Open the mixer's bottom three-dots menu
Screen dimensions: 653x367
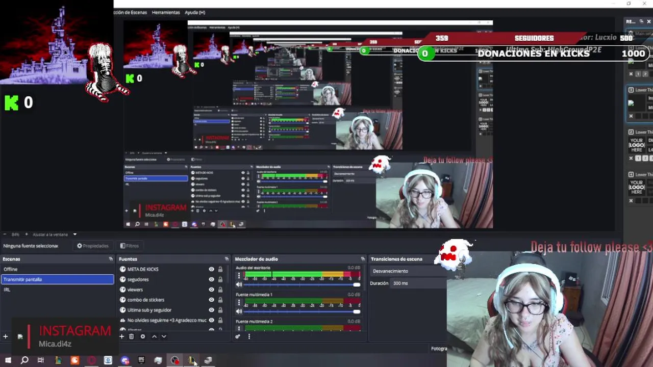point(249,336)
